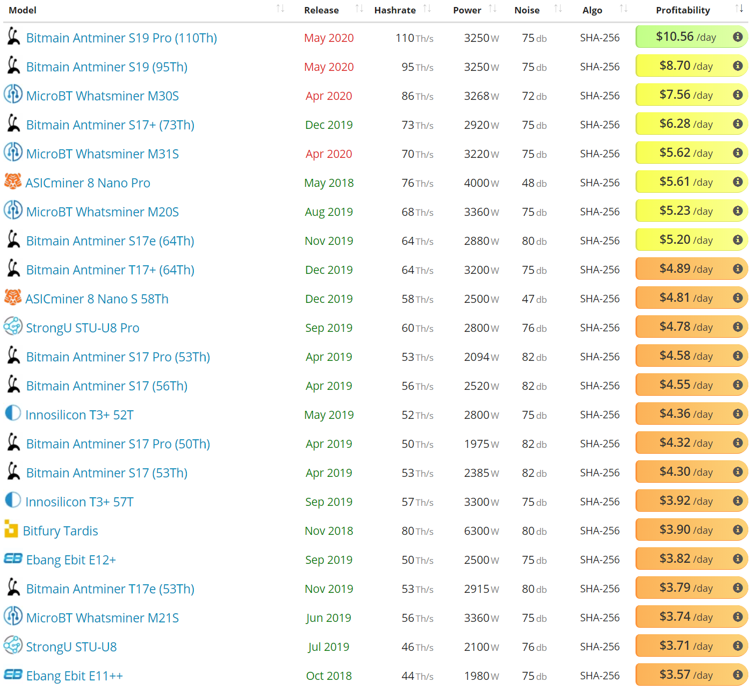751x689 pixels.
Task: Click the 1975W power value
Action: click(x=482, y=444)
